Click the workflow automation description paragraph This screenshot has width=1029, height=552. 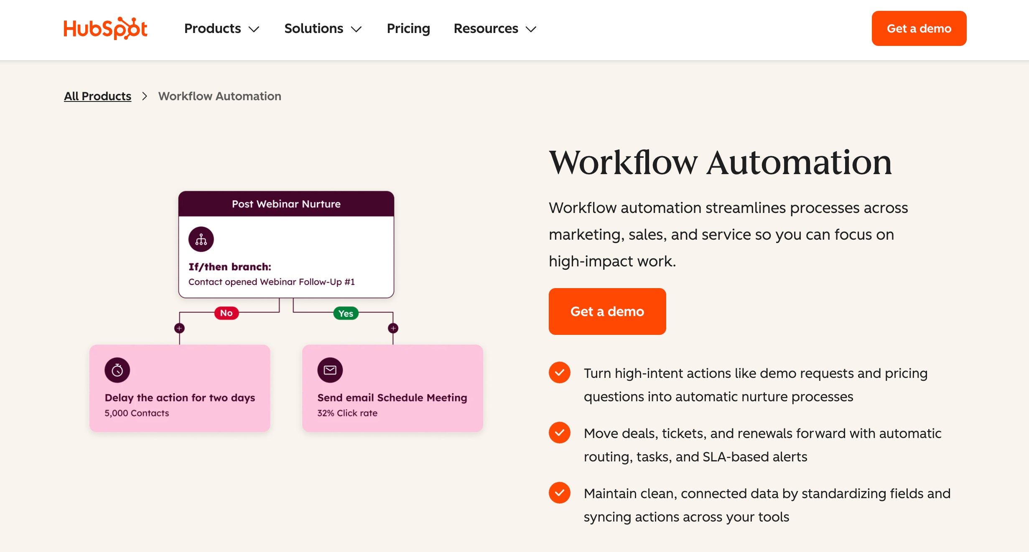click(x=728, y=235)
